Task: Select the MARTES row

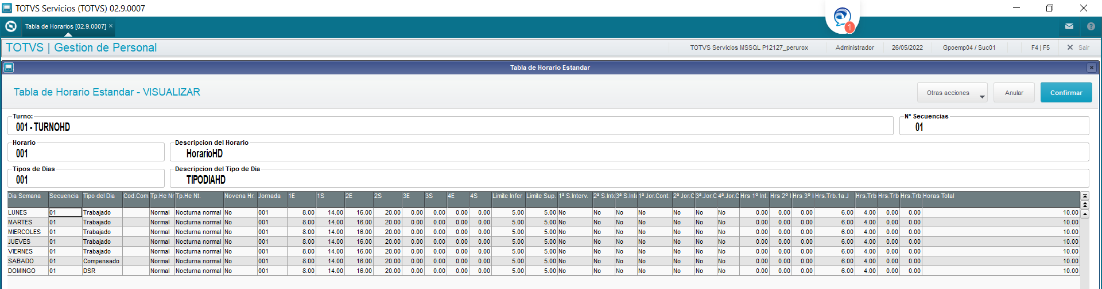Action: 544,222
